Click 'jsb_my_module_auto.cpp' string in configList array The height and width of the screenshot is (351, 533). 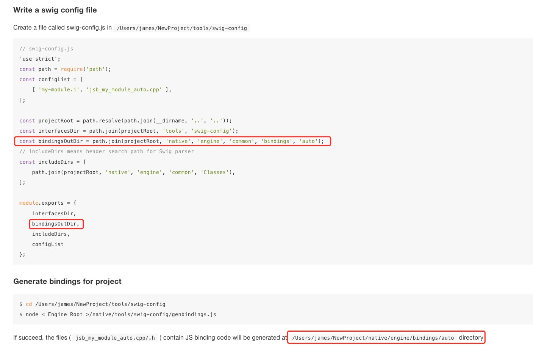124,89
